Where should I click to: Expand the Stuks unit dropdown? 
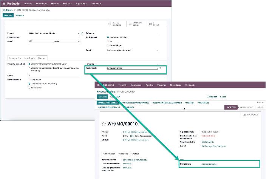point(79,42)
